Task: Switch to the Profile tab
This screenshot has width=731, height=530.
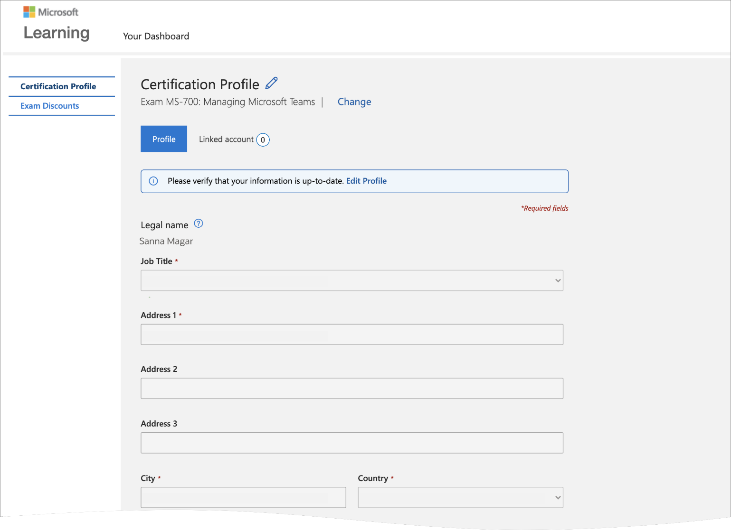Action: [x=164, y=139]
